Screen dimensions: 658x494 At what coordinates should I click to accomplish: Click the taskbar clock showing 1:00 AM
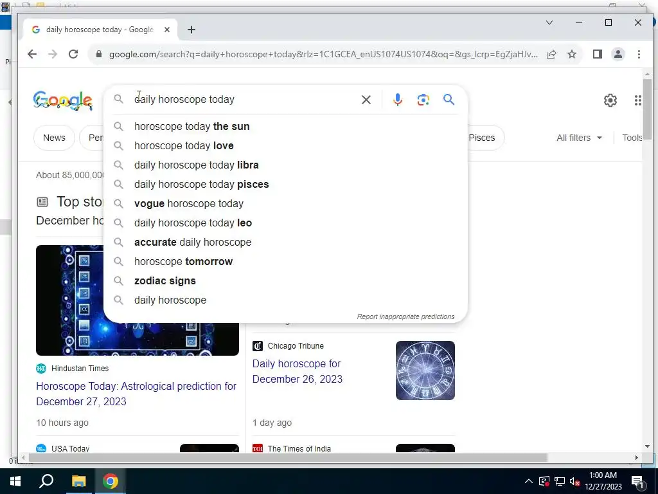603,481
